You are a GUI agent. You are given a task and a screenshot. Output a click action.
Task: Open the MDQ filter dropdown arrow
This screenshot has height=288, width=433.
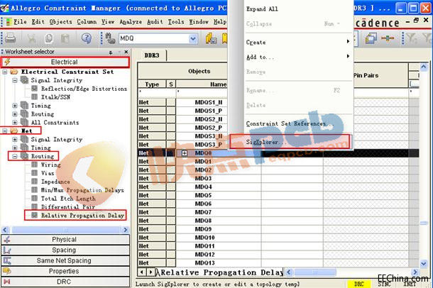(193, 38)
